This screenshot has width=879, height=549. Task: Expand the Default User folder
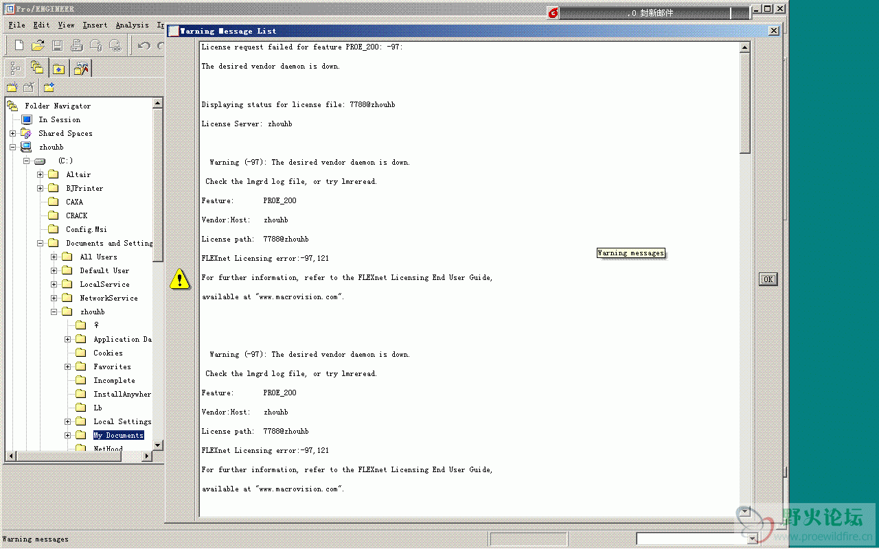(54, 270)
